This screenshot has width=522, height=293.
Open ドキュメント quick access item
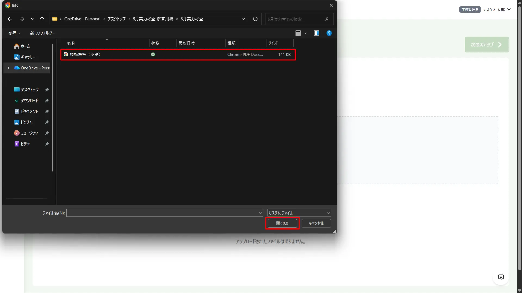tap(26, 112)
